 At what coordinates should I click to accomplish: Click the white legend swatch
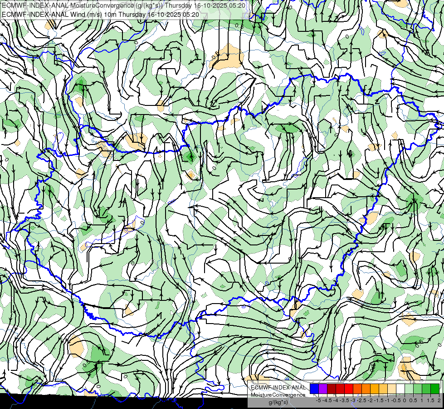(x=400, y=389)
